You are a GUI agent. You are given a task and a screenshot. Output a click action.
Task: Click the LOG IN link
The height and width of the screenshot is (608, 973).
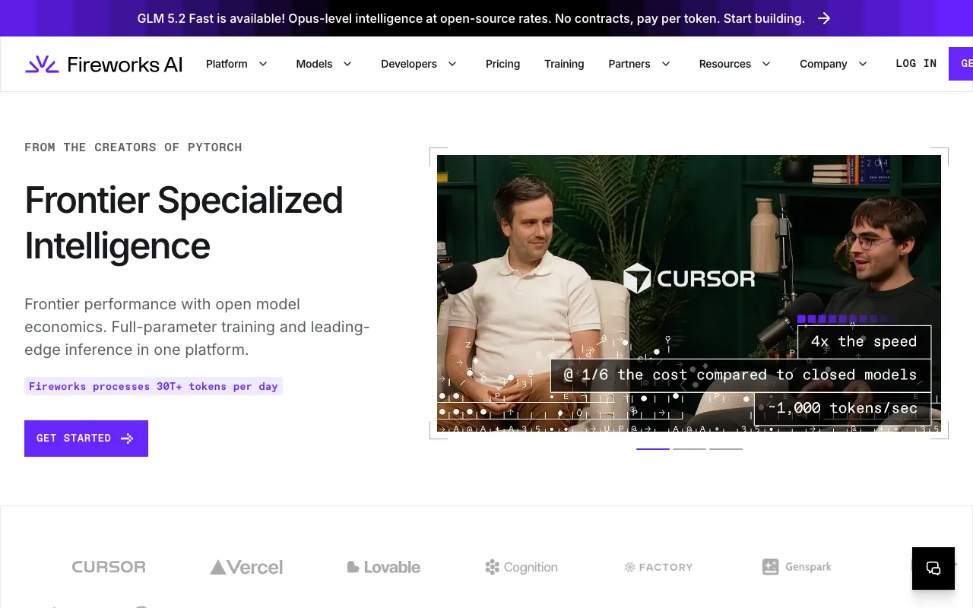(916, 64)
